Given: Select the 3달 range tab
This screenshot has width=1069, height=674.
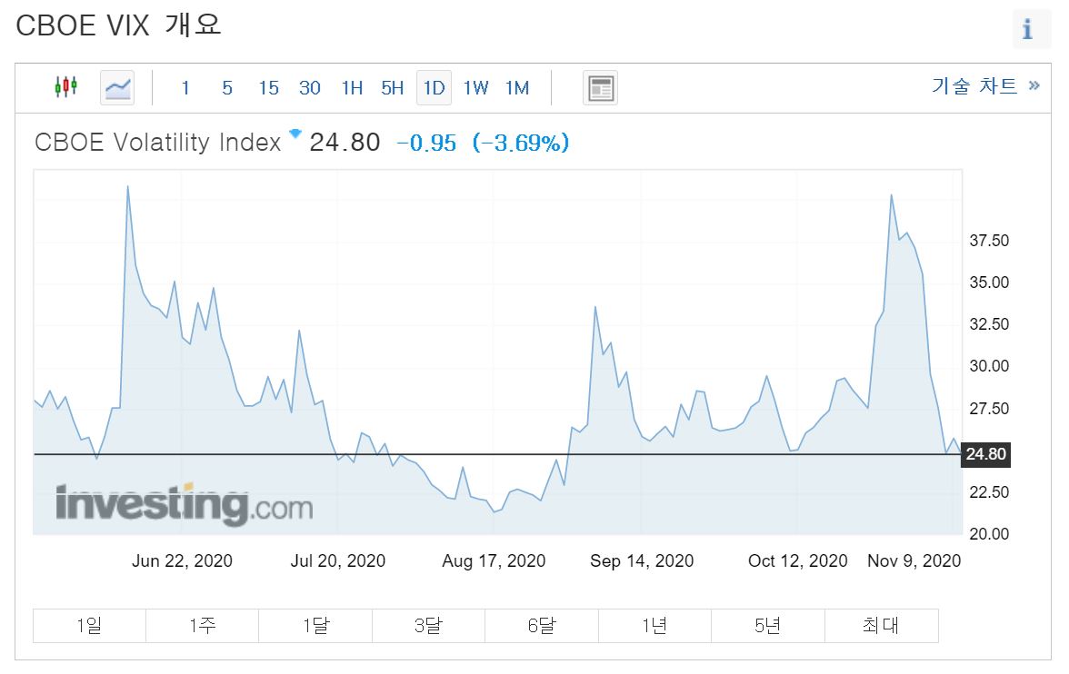Looking at the screenshot, I should tap(429, 626).
